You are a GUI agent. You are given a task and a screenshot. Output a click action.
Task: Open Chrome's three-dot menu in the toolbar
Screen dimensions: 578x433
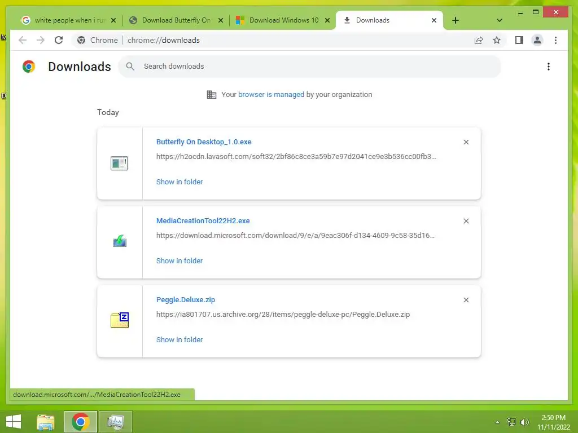tap(555, 40)
